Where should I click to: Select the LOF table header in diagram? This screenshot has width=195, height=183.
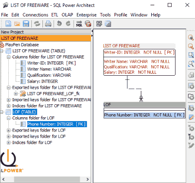(144, 105)
